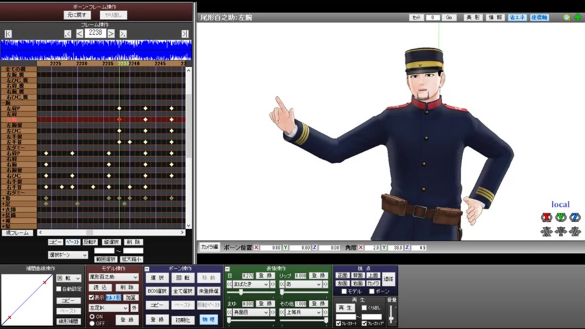Step forward one frame with > button
Image resolution: width=585 pixels, height=329 pixels.
click(x=111, y=34)
